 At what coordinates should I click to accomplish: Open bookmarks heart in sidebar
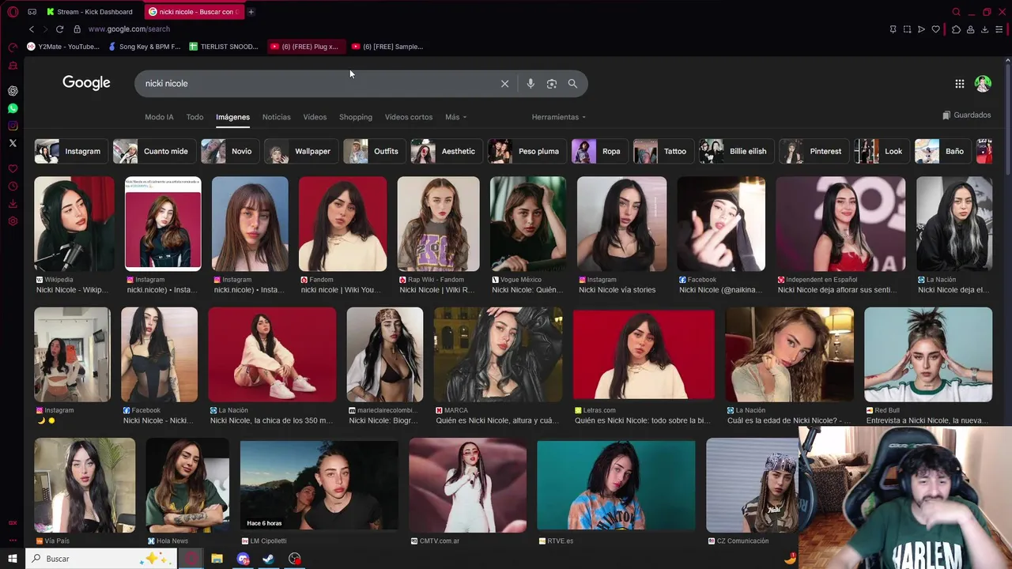[x=13, y=169]
